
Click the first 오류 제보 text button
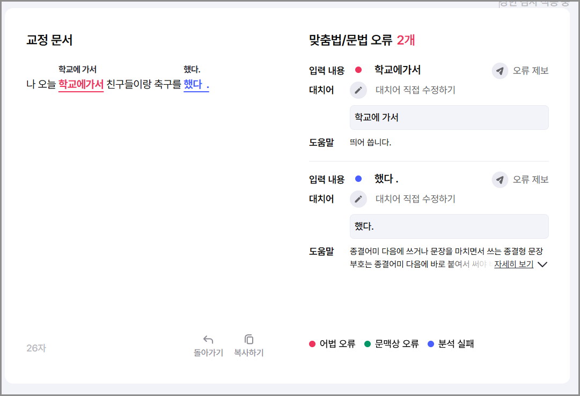click(x=531, y=70)
